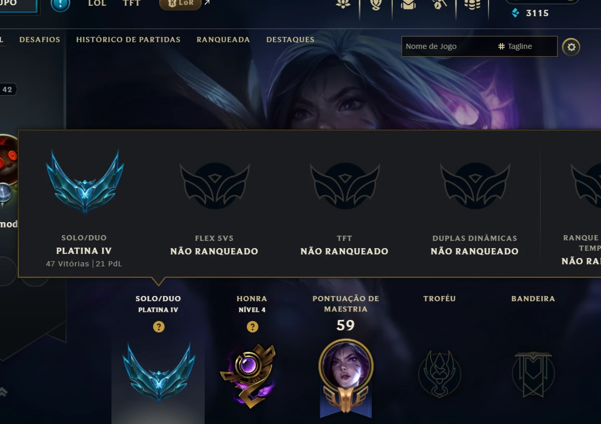This screenshot has width=601, height=424.
Task: Click the Solo/Duo question mark help icon
Action: pos(159,327)
